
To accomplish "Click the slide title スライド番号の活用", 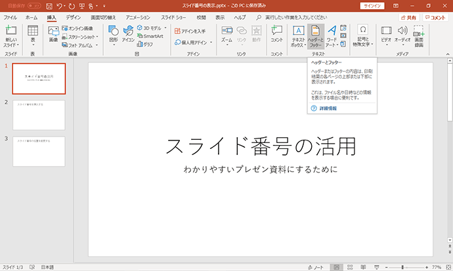I will pos(261,146).
